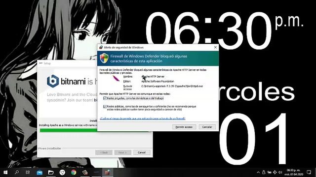Click the Apache Software Foundation editor text

point(158,81)
